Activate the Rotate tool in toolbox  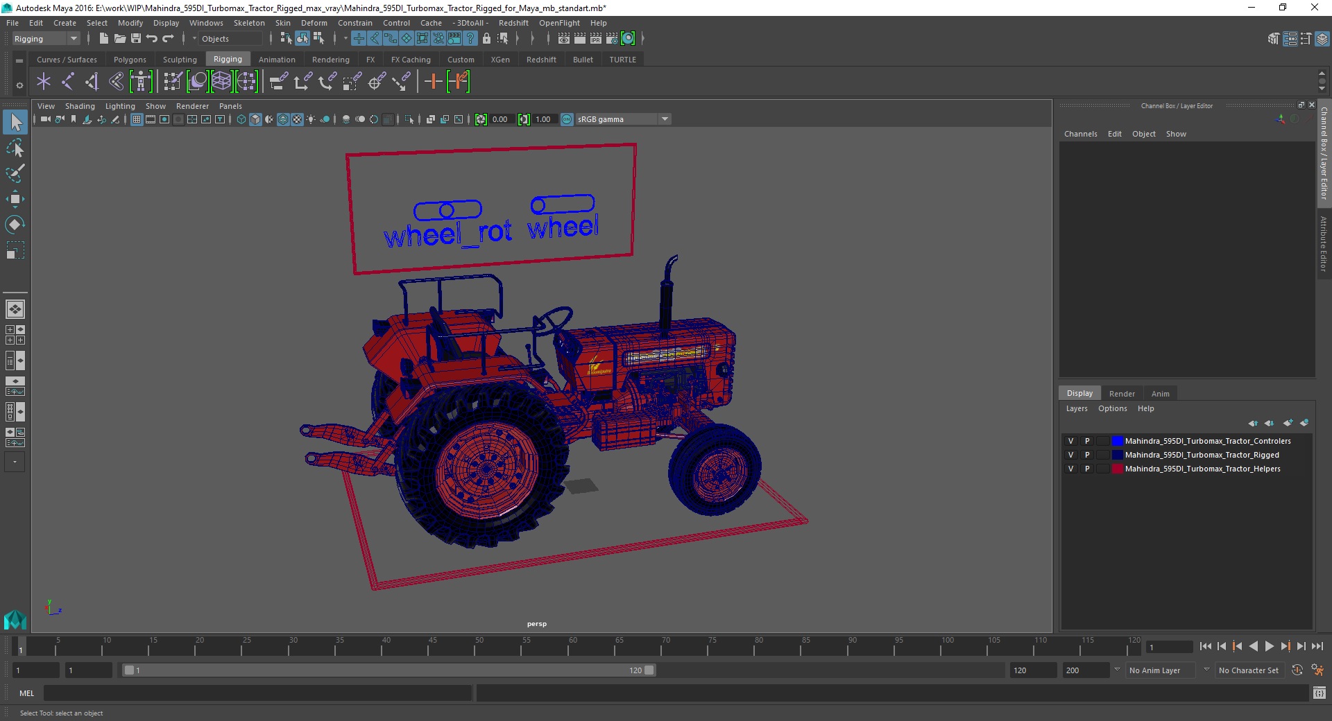click(x=15, y=224)
